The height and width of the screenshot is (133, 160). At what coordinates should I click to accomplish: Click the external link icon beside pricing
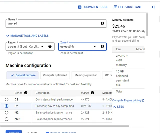pos(143,100)
